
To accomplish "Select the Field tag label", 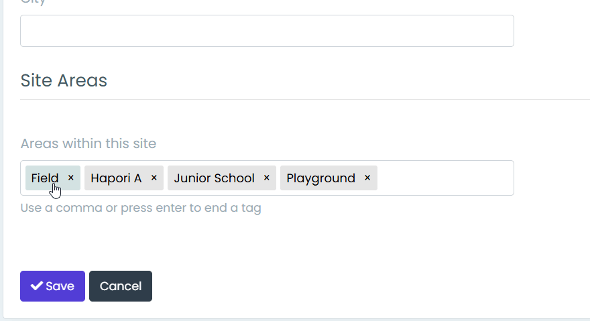I will [x=45, y=178].
